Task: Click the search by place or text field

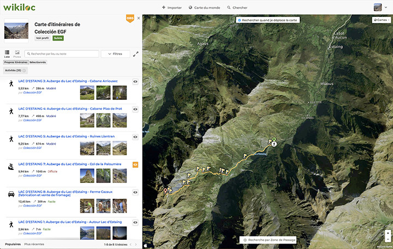Action: coord(63,54)
